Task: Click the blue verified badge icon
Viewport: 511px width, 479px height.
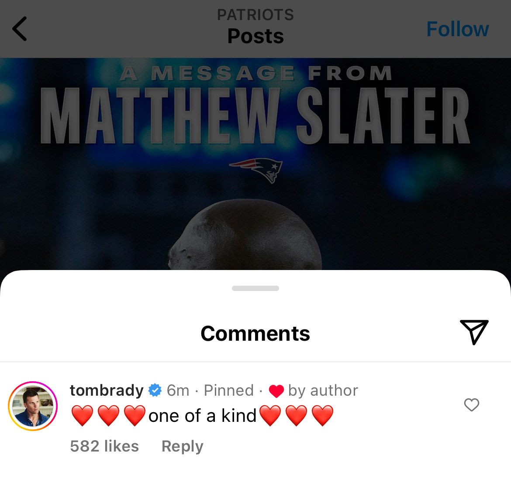Action: 155,390
